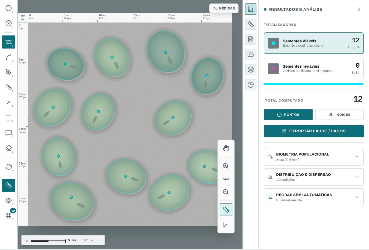The width and height of the screenshot is (369, 250).
Task: Open the measurements ruler panel tab
Action: [x=251, y=24]
